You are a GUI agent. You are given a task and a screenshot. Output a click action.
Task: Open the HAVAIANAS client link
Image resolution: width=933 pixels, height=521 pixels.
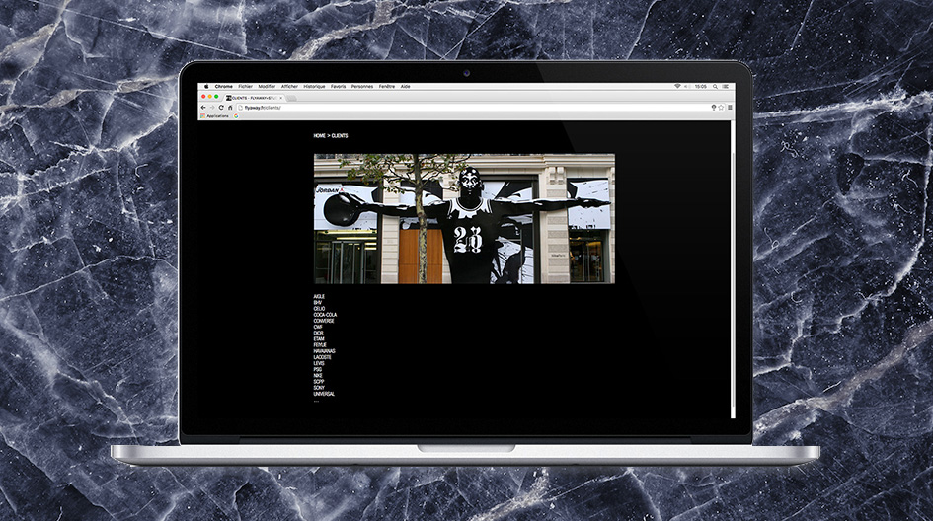[x=324, y=351]
